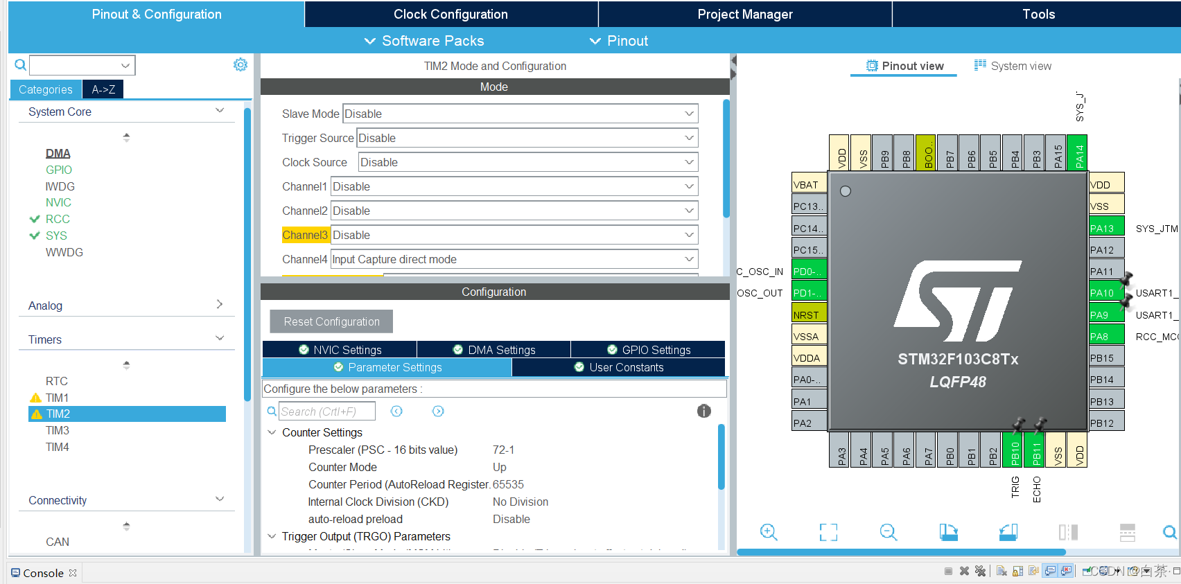Viewport: 1181px width, 584px height.
Task: Toggle console scroll lock icon
Action: [1017, 571]
